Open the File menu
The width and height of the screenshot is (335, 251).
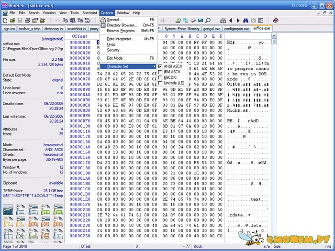point(12,13)
